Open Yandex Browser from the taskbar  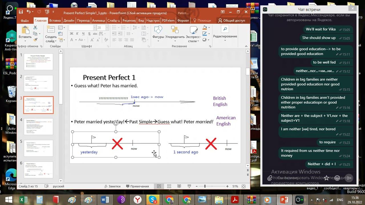[x=138, y=200]
